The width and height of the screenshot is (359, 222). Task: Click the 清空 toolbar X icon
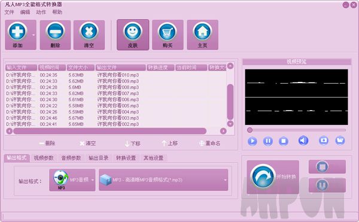coord(89,31)
